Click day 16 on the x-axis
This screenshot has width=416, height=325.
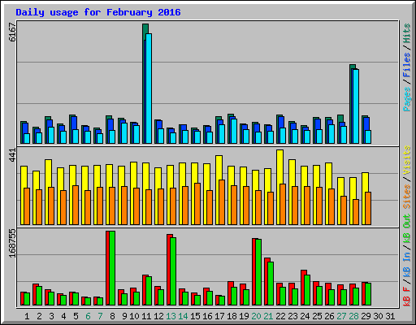pyautogui.click(x=207, y=316)
